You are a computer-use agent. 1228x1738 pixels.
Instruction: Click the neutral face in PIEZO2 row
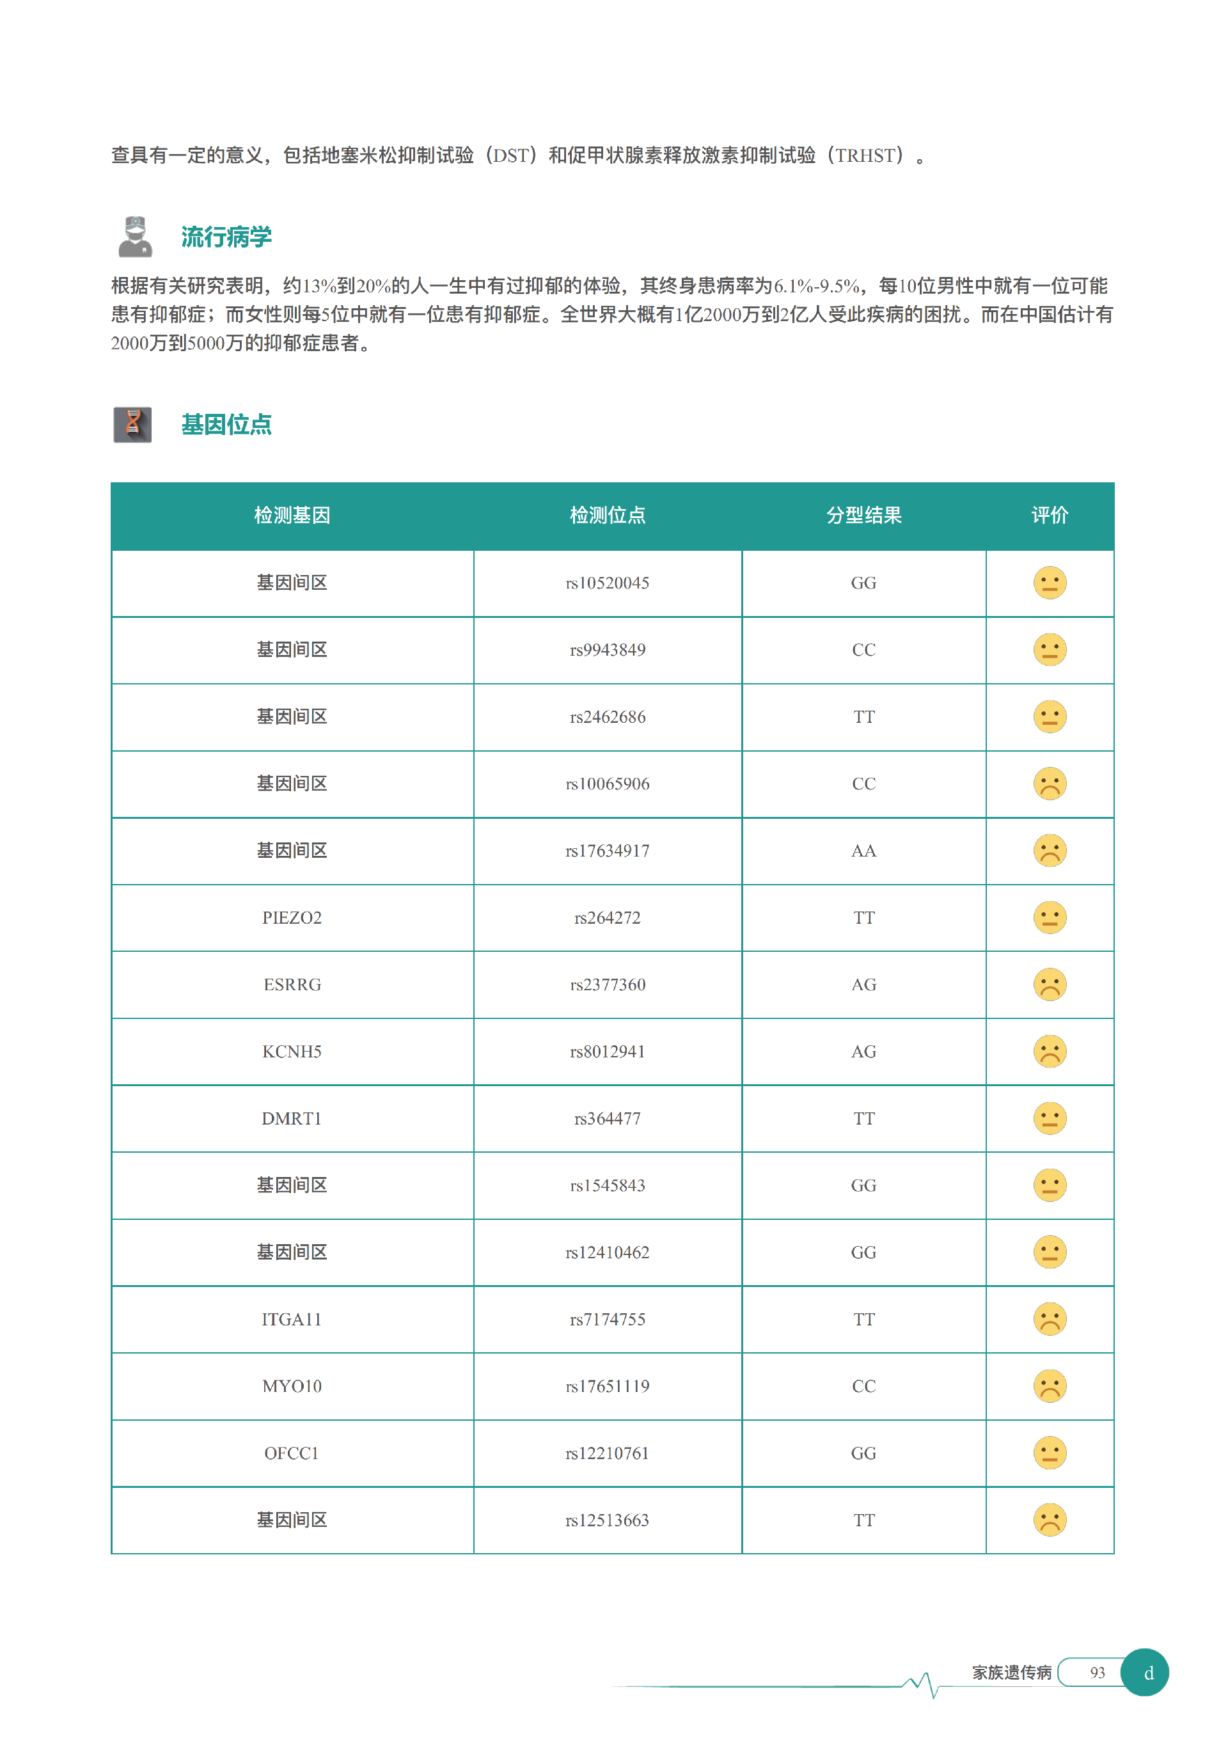tap(1050, 917)
